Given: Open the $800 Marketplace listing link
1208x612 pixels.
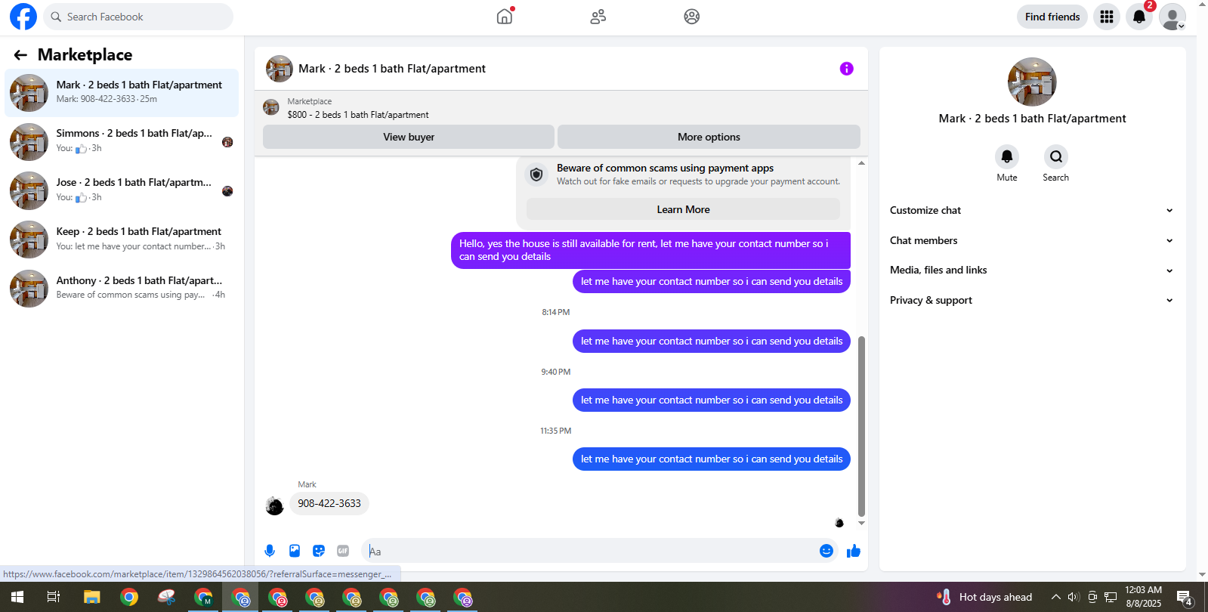Looking at the screenshot, I should pyautogui.click(x=358, y=115).
